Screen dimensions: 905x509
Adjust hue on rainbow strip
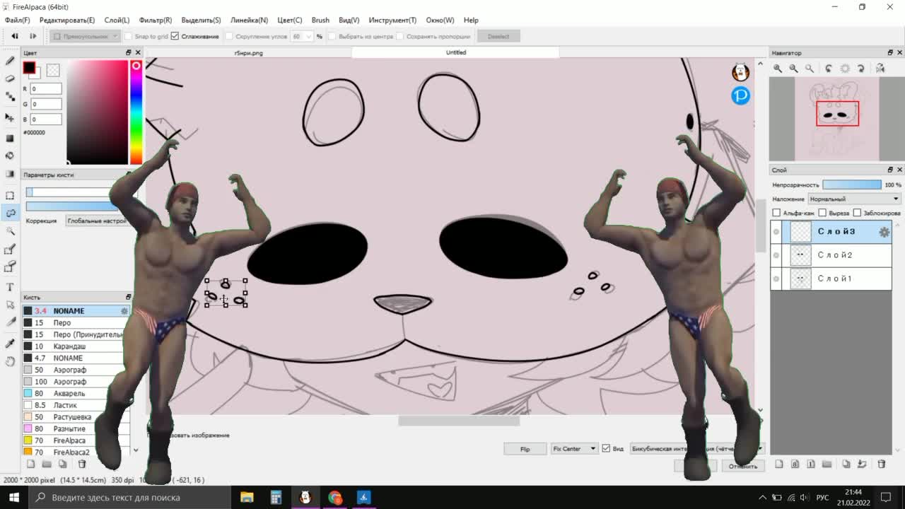tap(136, 112)
